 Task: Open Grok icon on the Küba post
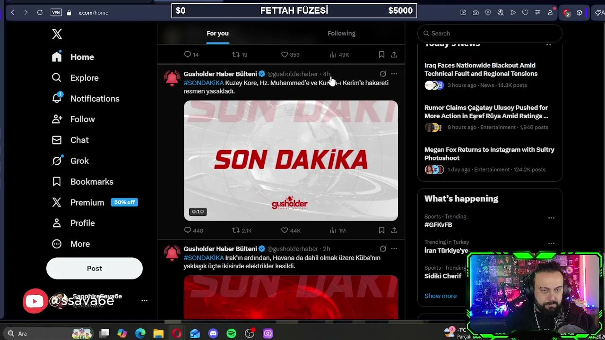point(383,249)
